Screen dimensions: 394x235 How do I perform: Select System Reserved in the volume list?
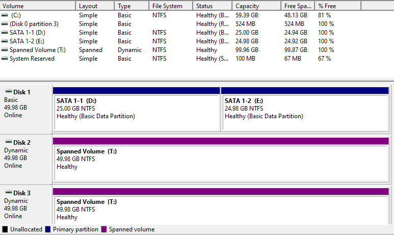(32, 59)
